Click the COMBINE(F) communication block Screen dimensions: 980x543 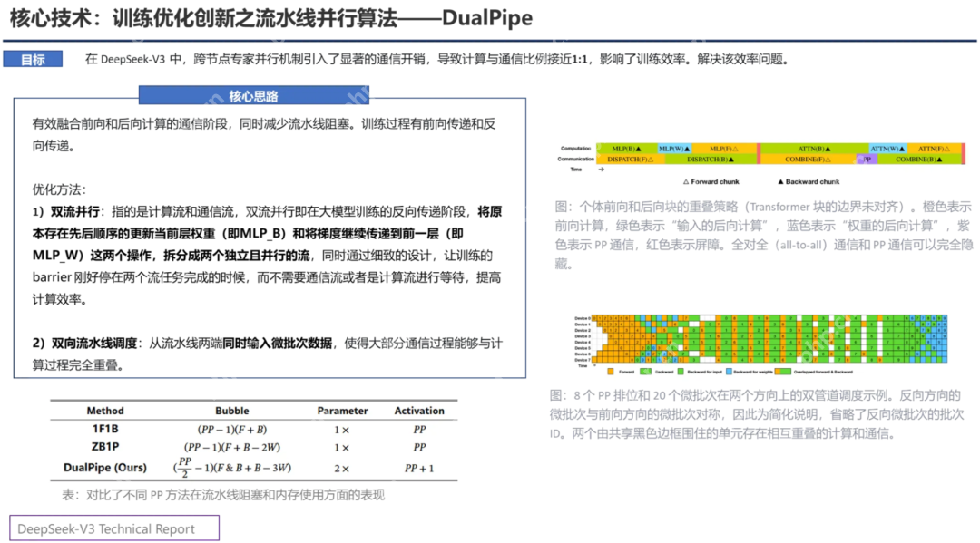808,160
